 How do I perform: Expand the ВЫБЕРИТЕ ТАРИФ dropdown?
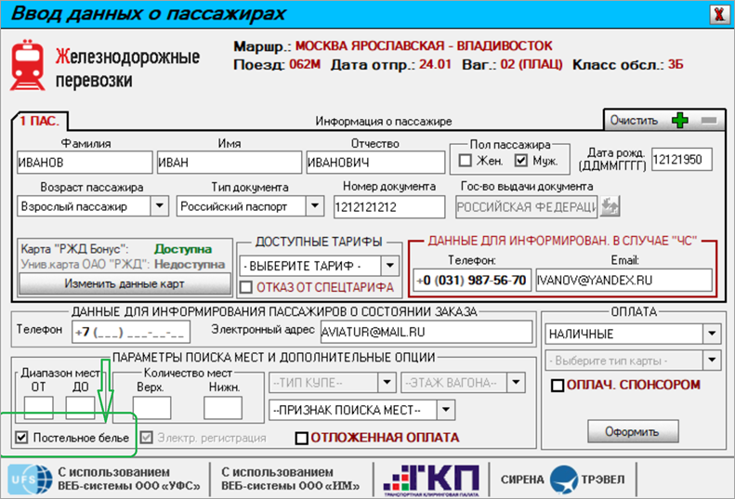pyautogui.click(x=390, y=266)
